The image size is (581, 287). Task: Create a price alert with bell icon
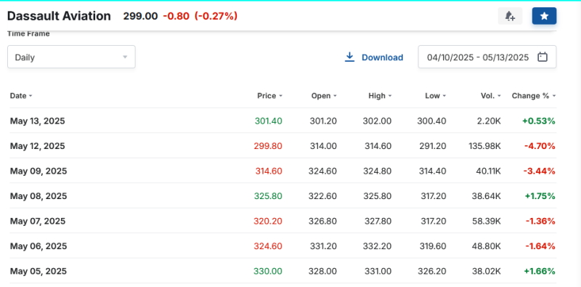(510, 16)
